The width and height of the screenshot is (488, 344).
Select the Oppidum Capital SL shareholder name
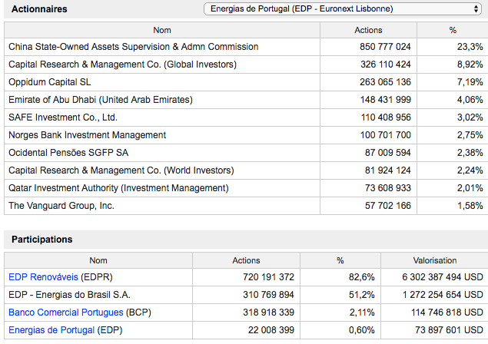click(x=50, y=82)
